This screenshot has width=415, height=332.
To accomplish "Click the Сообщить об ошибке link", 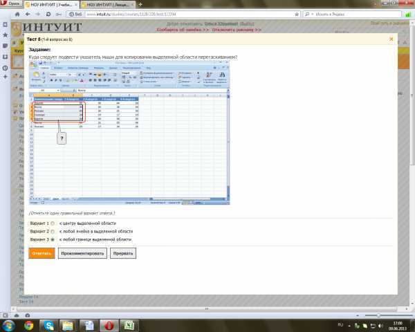I will point(183,30).
